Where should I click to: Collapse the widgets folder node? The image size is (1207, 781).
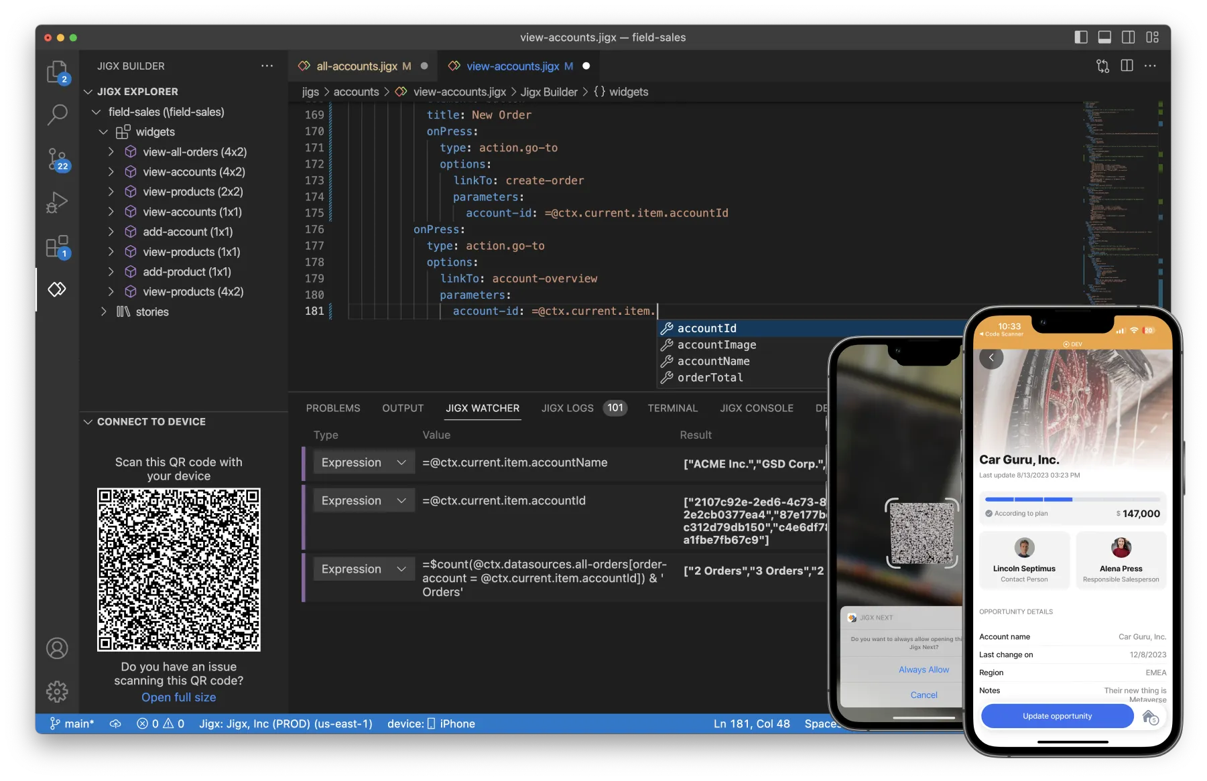(104, 132)
